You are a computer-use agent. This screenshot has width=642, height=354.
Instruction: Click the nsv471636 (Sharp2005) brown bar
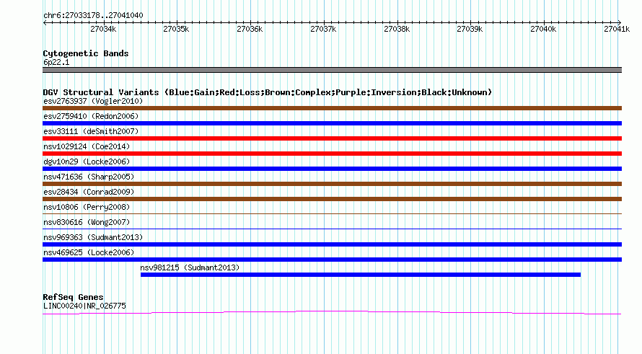point(332,184)
